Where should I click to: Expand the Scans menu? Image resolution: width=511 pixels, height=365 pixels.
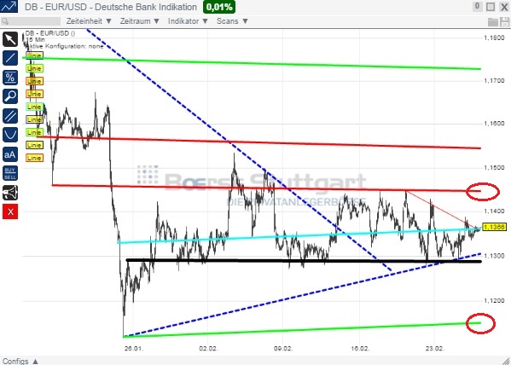point(232,21)
